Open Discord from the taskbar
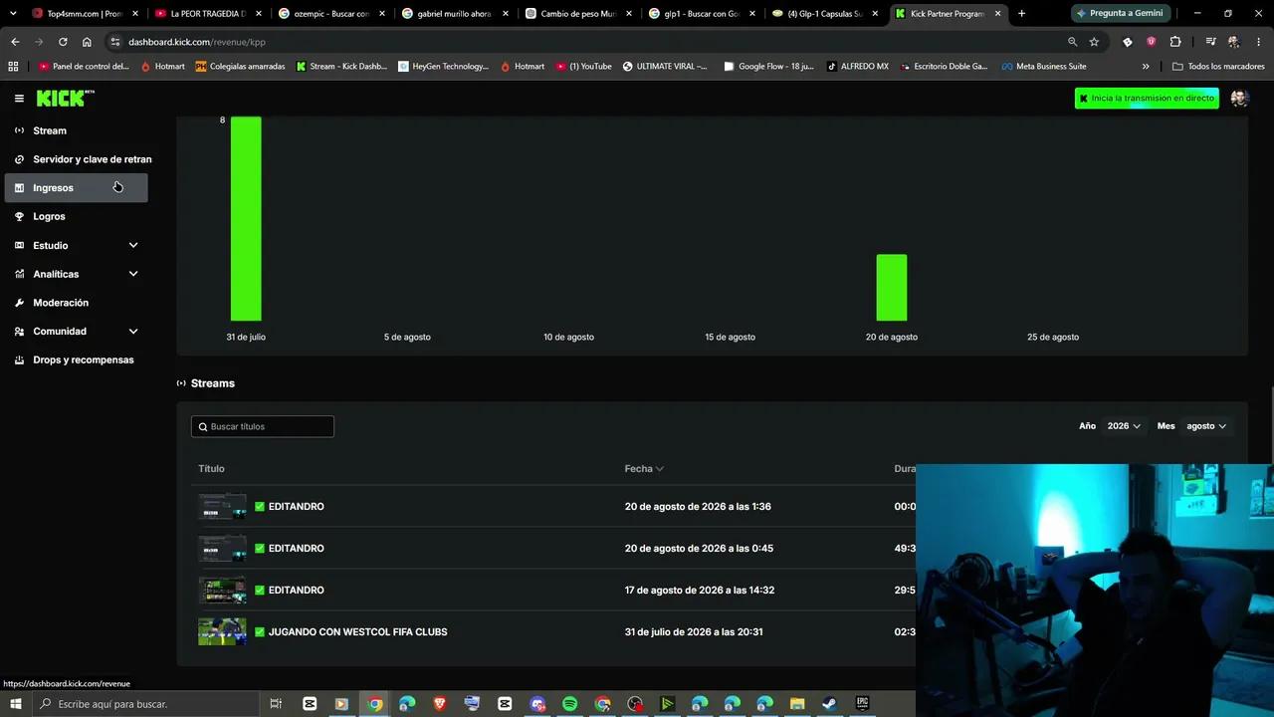 (x=537, y=704)
